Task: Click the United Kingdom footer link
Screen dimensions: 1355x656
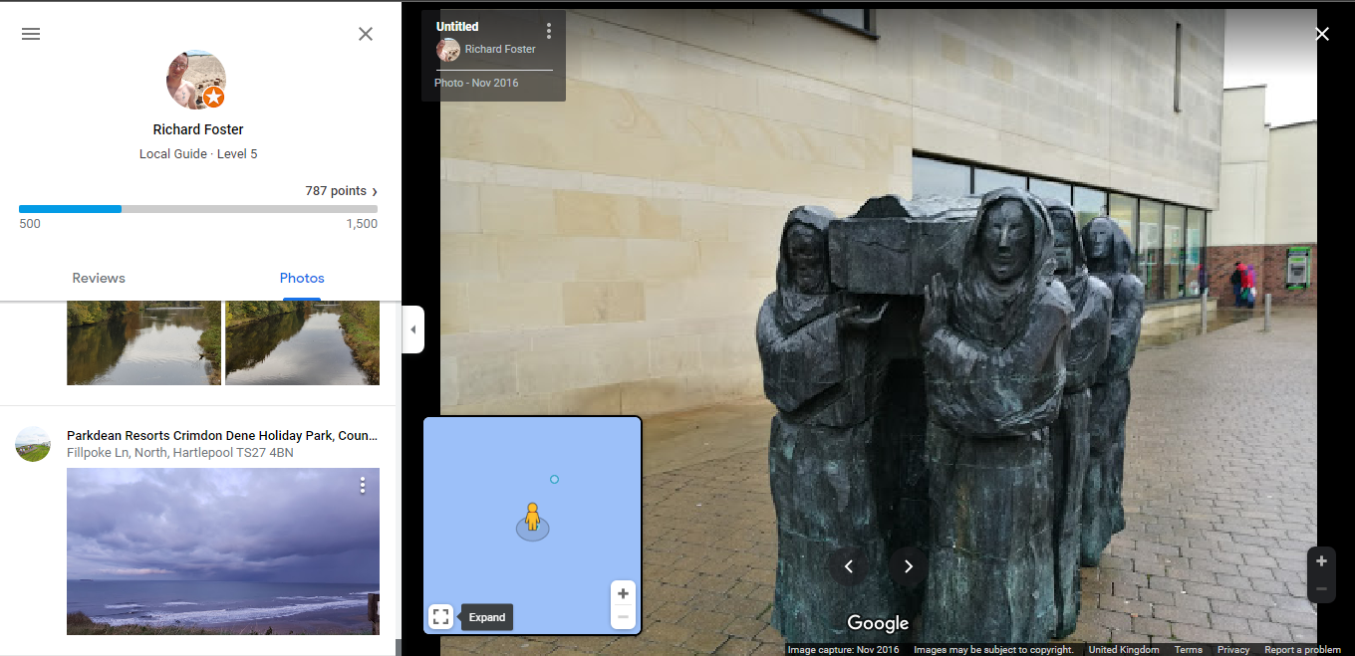Action: pos(1124,649)
